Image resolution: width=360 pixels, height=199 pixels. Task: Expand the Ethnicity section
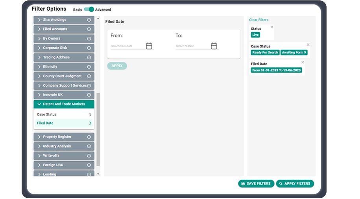coord(64,67)
